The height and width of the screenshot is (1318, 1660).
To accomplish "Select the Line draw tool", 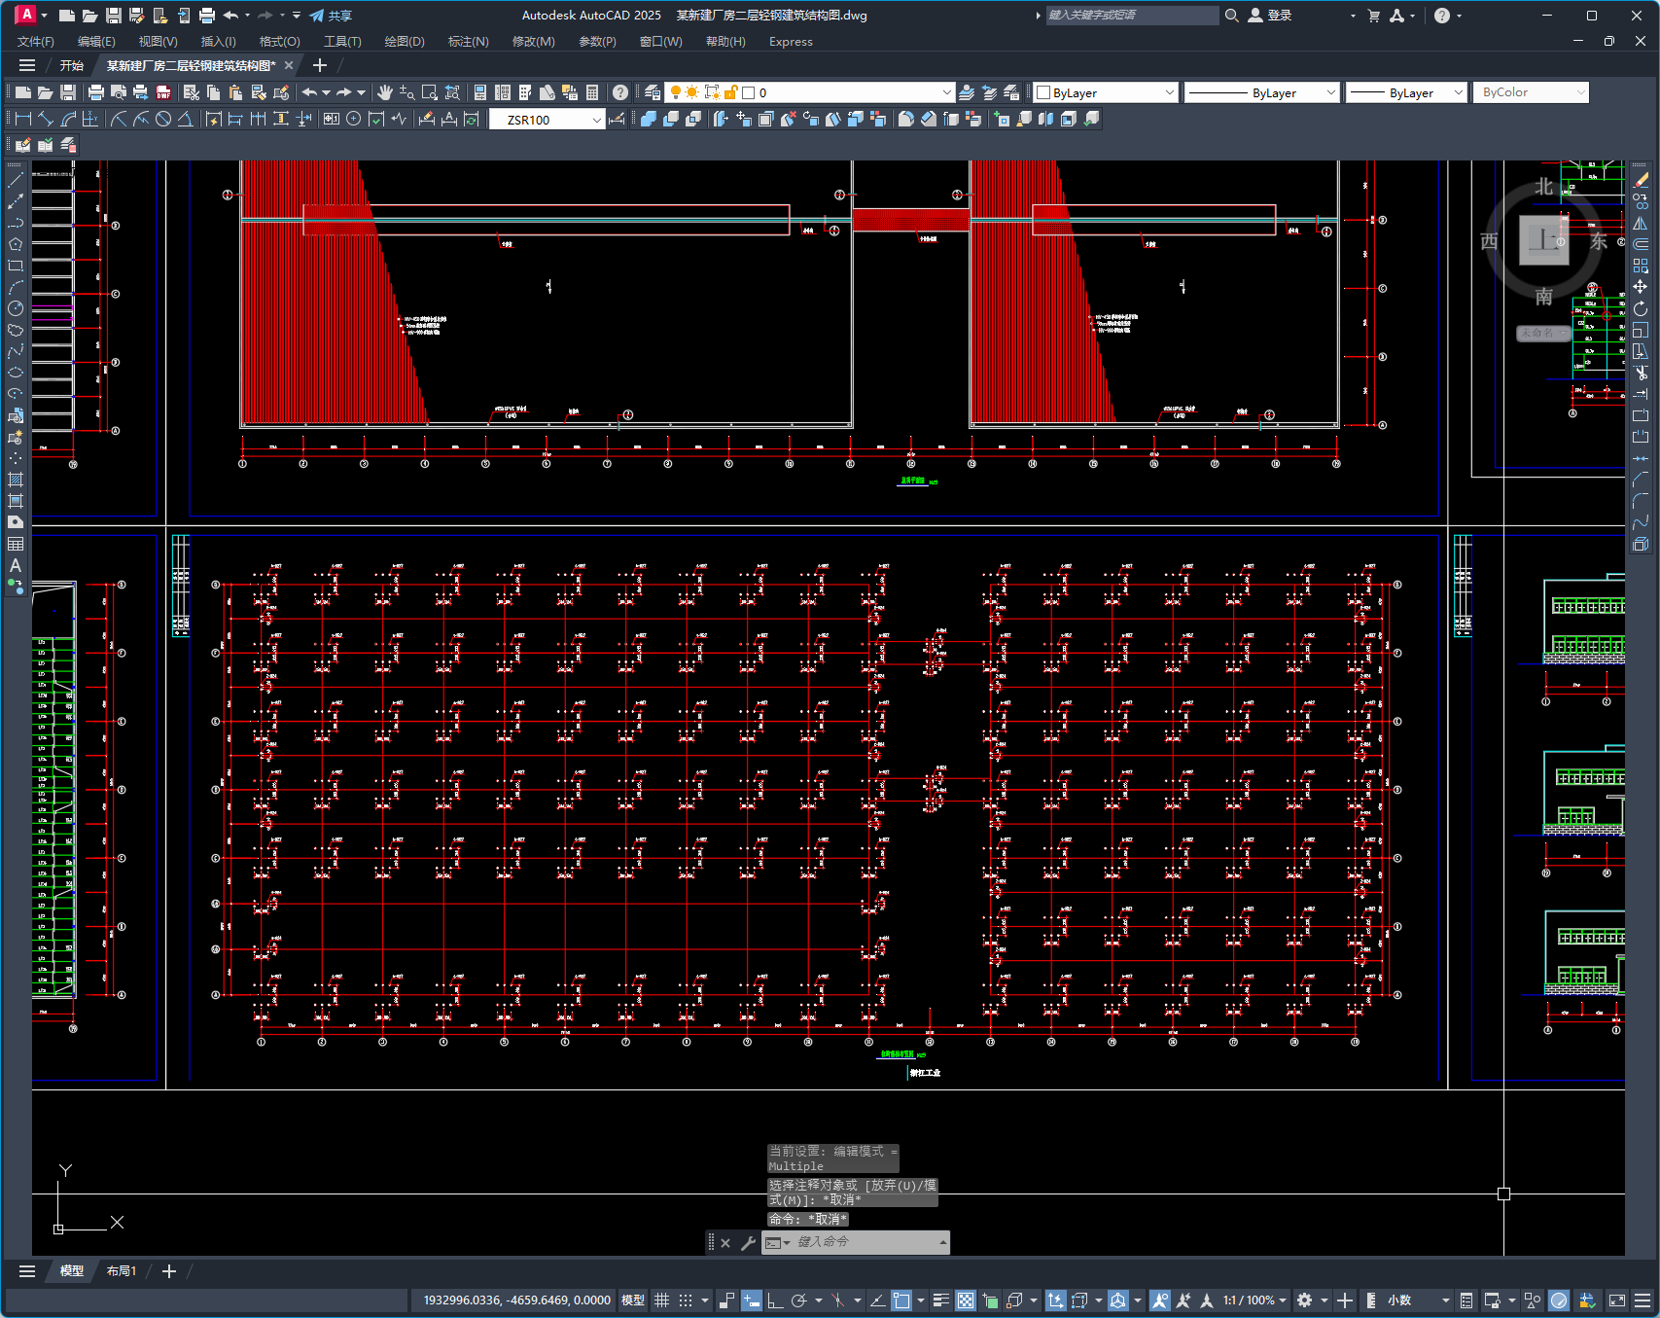I will (16, 180).
